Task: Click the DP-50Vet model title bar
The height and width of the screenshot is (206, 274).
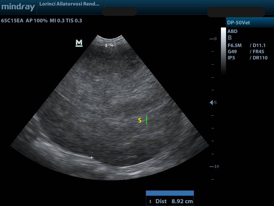Action: click(x=249, y=23)
